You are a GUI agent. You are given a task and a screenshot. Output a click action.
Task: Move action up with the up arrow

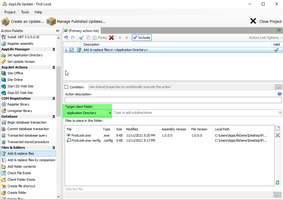pos(120,38)
